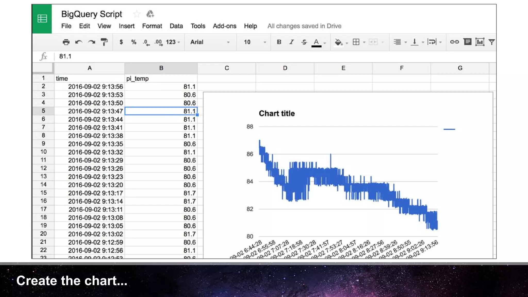Select the Paint format roller tool
The image size is (528, 297).
coord(104,42)
